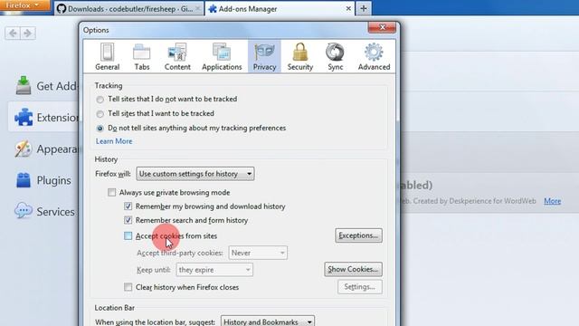Open the Tabs options pane

pos(142,56)
